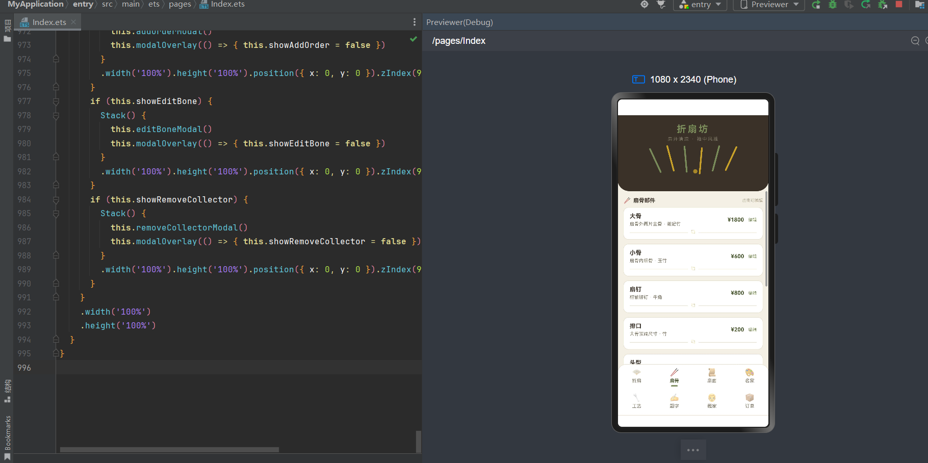Click line number 984 in the gutter

click(24, 200)
